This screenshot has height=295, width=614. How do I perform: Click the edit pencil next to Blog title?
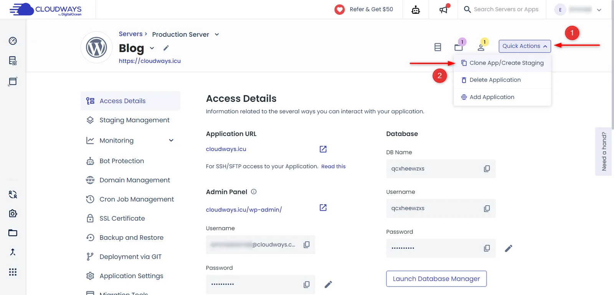(166, 48)
